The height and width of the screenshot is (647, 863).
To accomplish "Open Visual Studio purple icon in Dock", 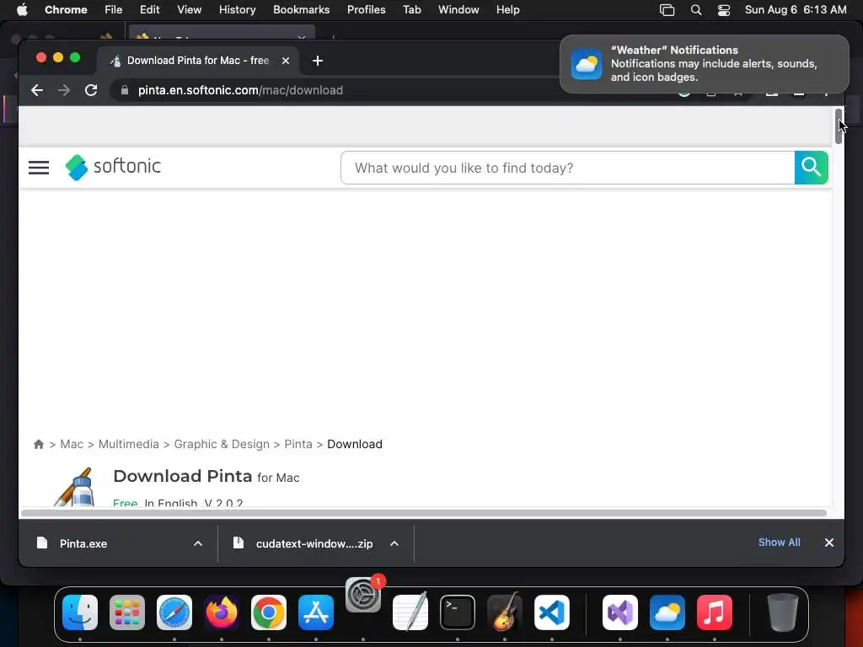I will click(620, 612).
